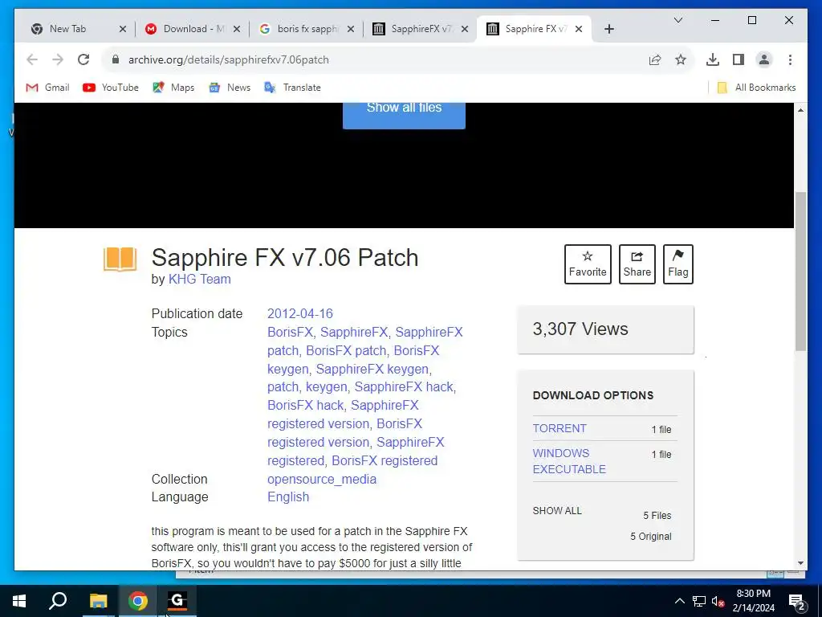The width and height of the screenshot is (822, 617).
Task: Show hidden system tray icons
Action: pyautogui.click(x=679, y=601)
